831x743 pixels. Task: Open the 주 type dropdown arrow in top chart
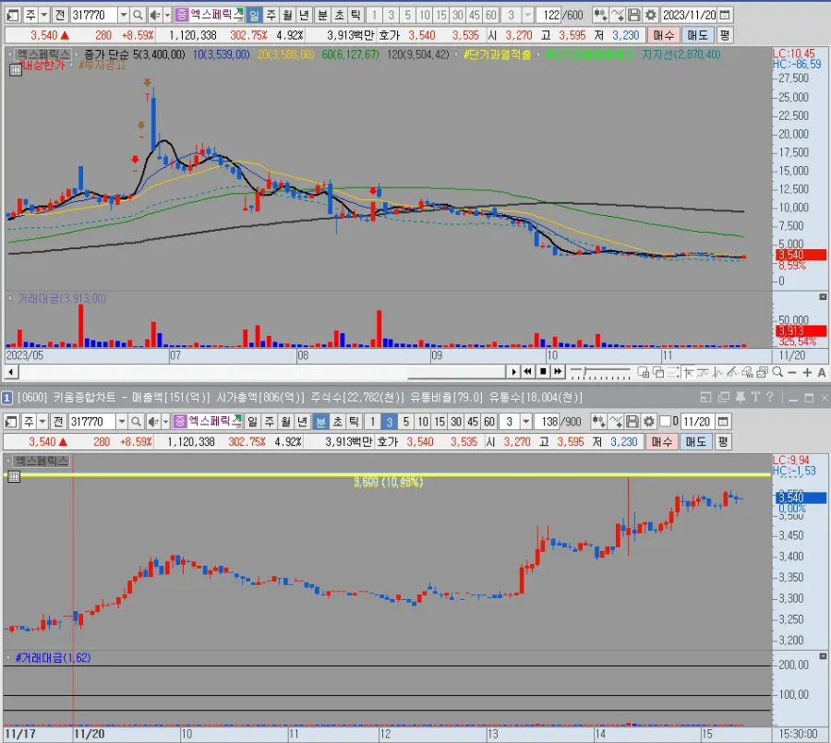tap(44, 15)
